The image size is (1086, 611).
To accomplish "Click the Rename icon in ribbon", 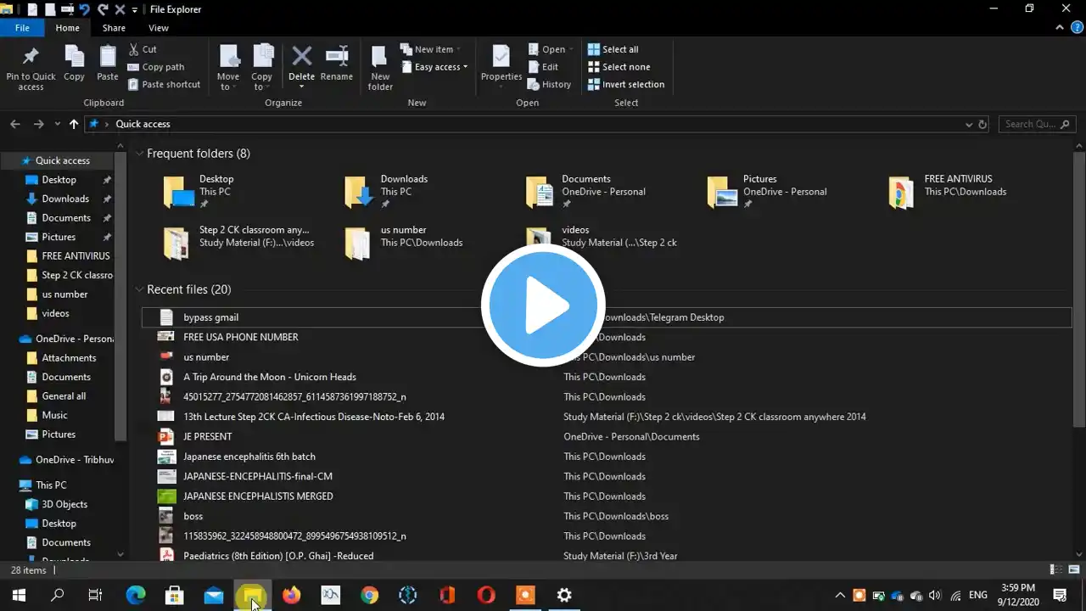I will pos(336,58).
